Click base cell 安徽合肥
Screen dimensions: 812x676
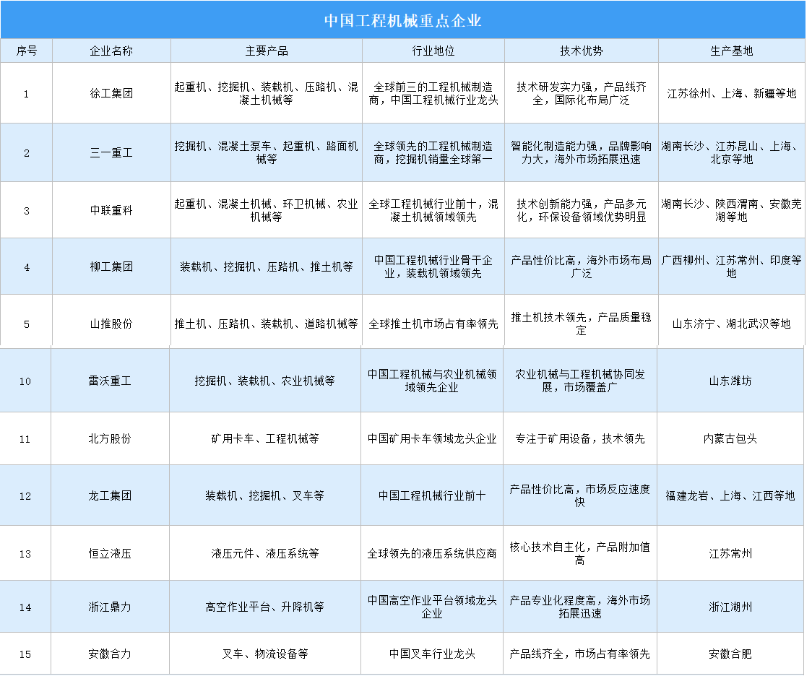tap(730, 654)
